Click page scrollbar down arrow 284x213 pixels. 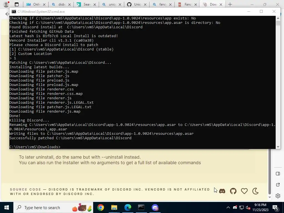tap(270, 197)
